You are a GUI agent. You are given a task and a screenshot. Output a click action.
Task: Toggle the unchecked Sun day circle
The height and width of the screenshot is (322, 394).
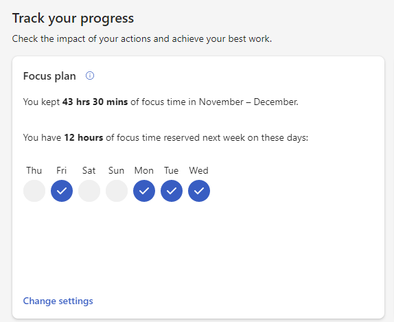point(117,191)
